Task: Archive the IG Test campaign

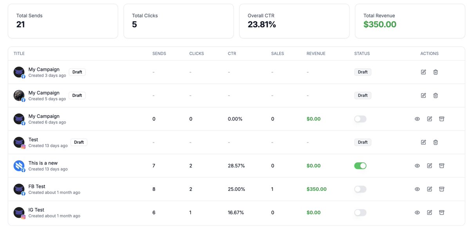Action: [x=442, y=212]
